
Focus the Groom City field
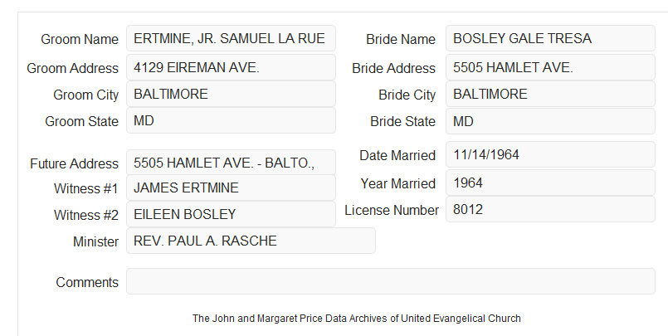(x=231, y=94)
